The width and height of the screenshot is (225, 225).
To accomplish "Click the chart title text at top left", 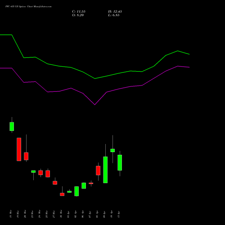I will click(x=28, y=7).
